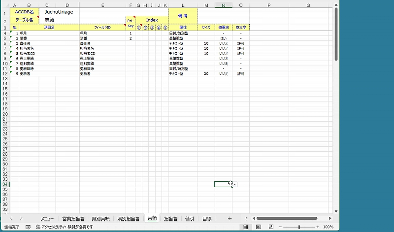The width and height of the screenshot is (394, 232).
Task: Open the sheet tab options three-dot handle
Action: [246, 218]
